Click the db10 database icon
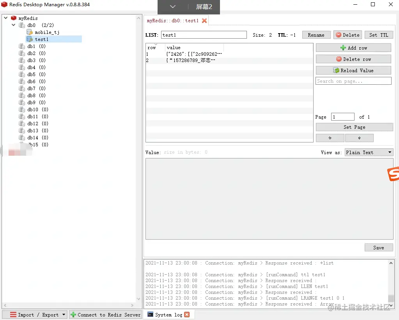Screen dimensions: 399x320 (22, 110)
